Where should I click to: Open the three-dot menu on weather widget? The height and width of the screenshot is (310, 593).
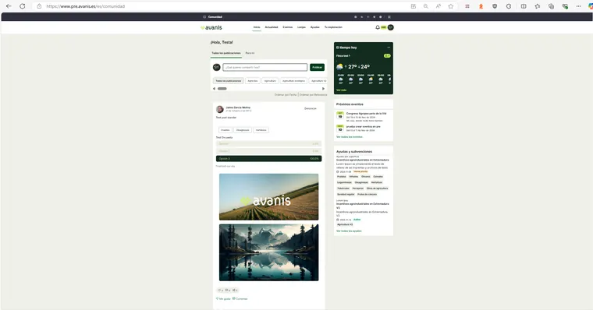click(389, 48)
